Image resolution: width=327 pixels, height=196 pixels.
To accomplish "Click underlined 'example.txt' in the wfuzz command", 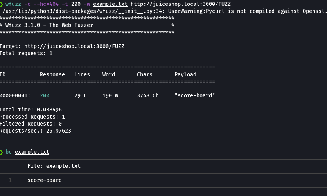I will coord(110,4).
